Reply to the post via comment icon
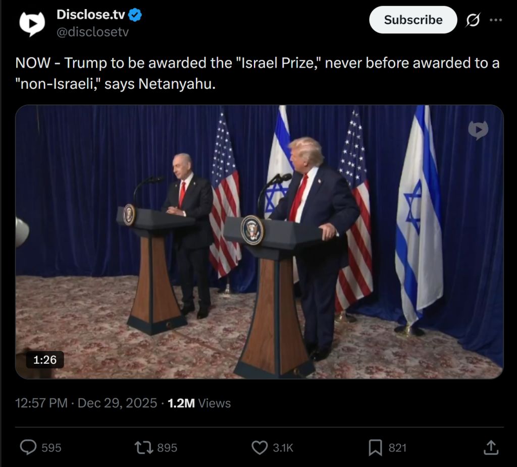517x467 pixels. pyautogui.click(x=28, y=447)
